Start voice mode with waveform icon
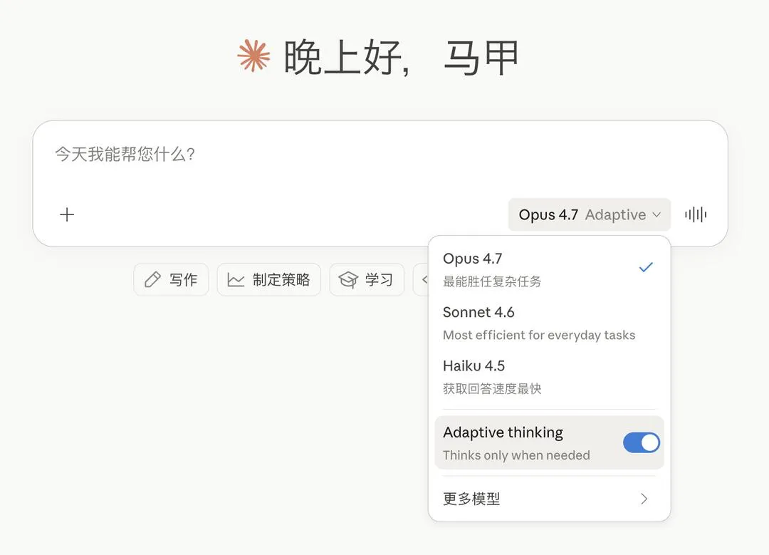This screenshot has height=555, width=769. [696, 214]
